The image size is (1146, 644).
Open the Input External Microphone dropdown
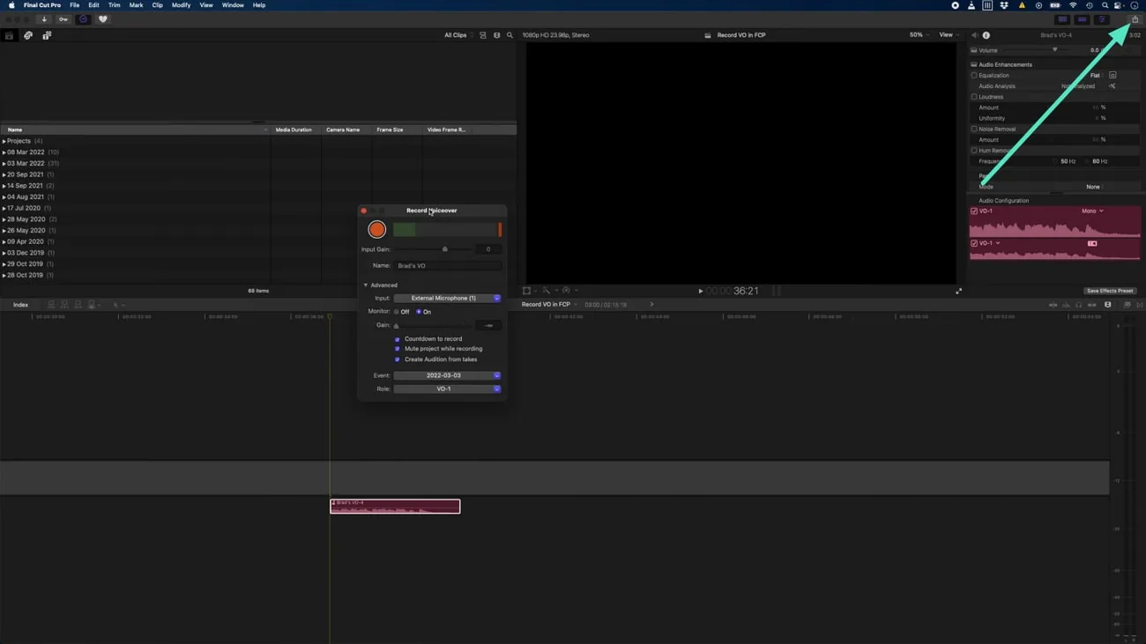pos(447,299)
